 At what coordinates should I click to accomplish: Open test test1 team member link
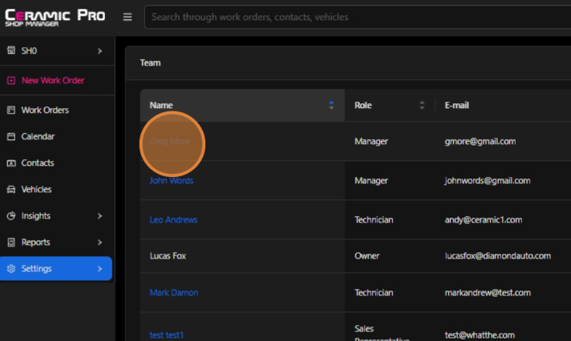(x=167, y=335)
